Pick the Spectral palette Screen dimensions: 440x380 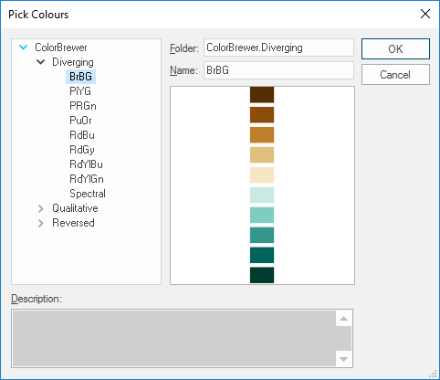(x=88, y=194)
